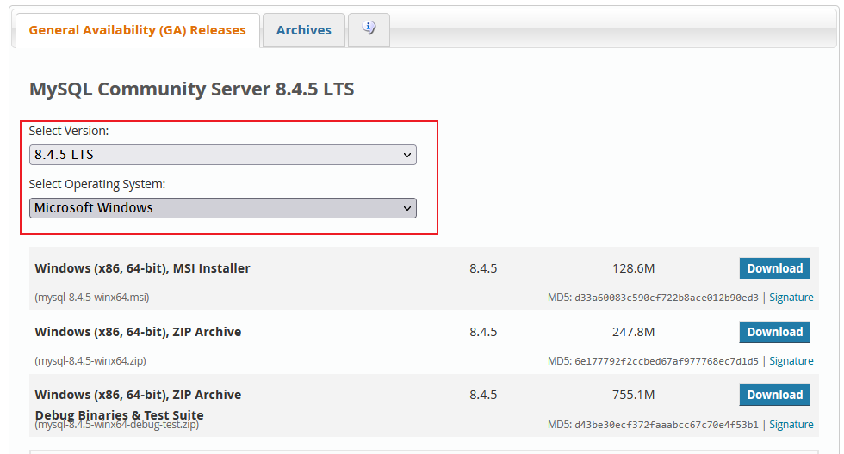
Task: Open the Select Version dropdown showing 8.4.5 LTS
Action: [223, 155]
